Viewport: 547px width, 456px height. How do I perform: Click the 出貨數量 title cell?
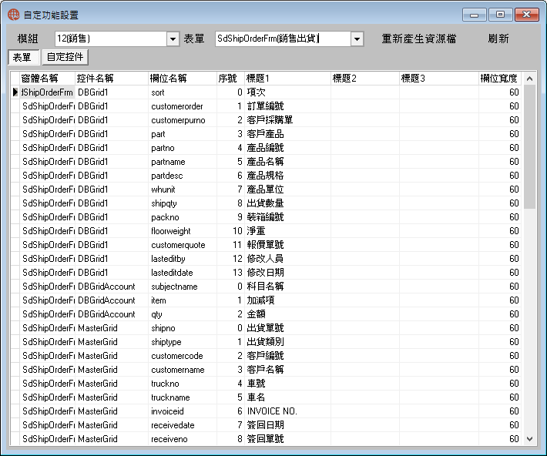[x=287, y=203]
